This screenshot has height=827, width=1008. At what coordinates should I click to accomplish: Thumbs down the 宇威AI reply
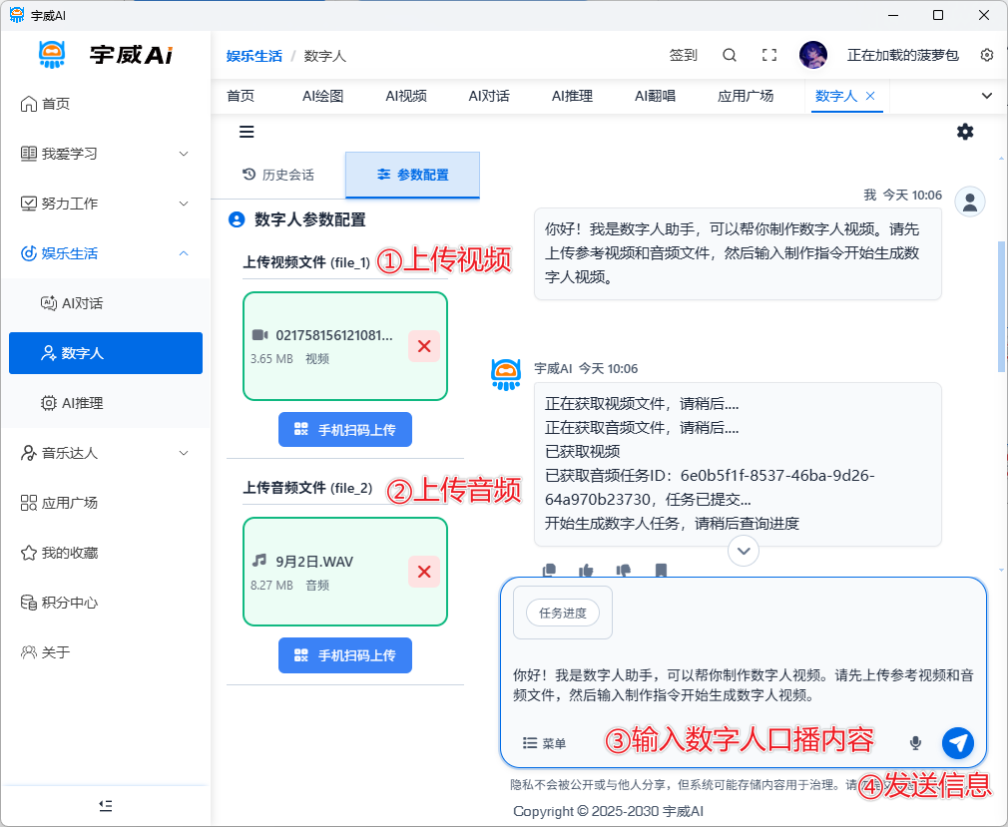click(624, 571)
